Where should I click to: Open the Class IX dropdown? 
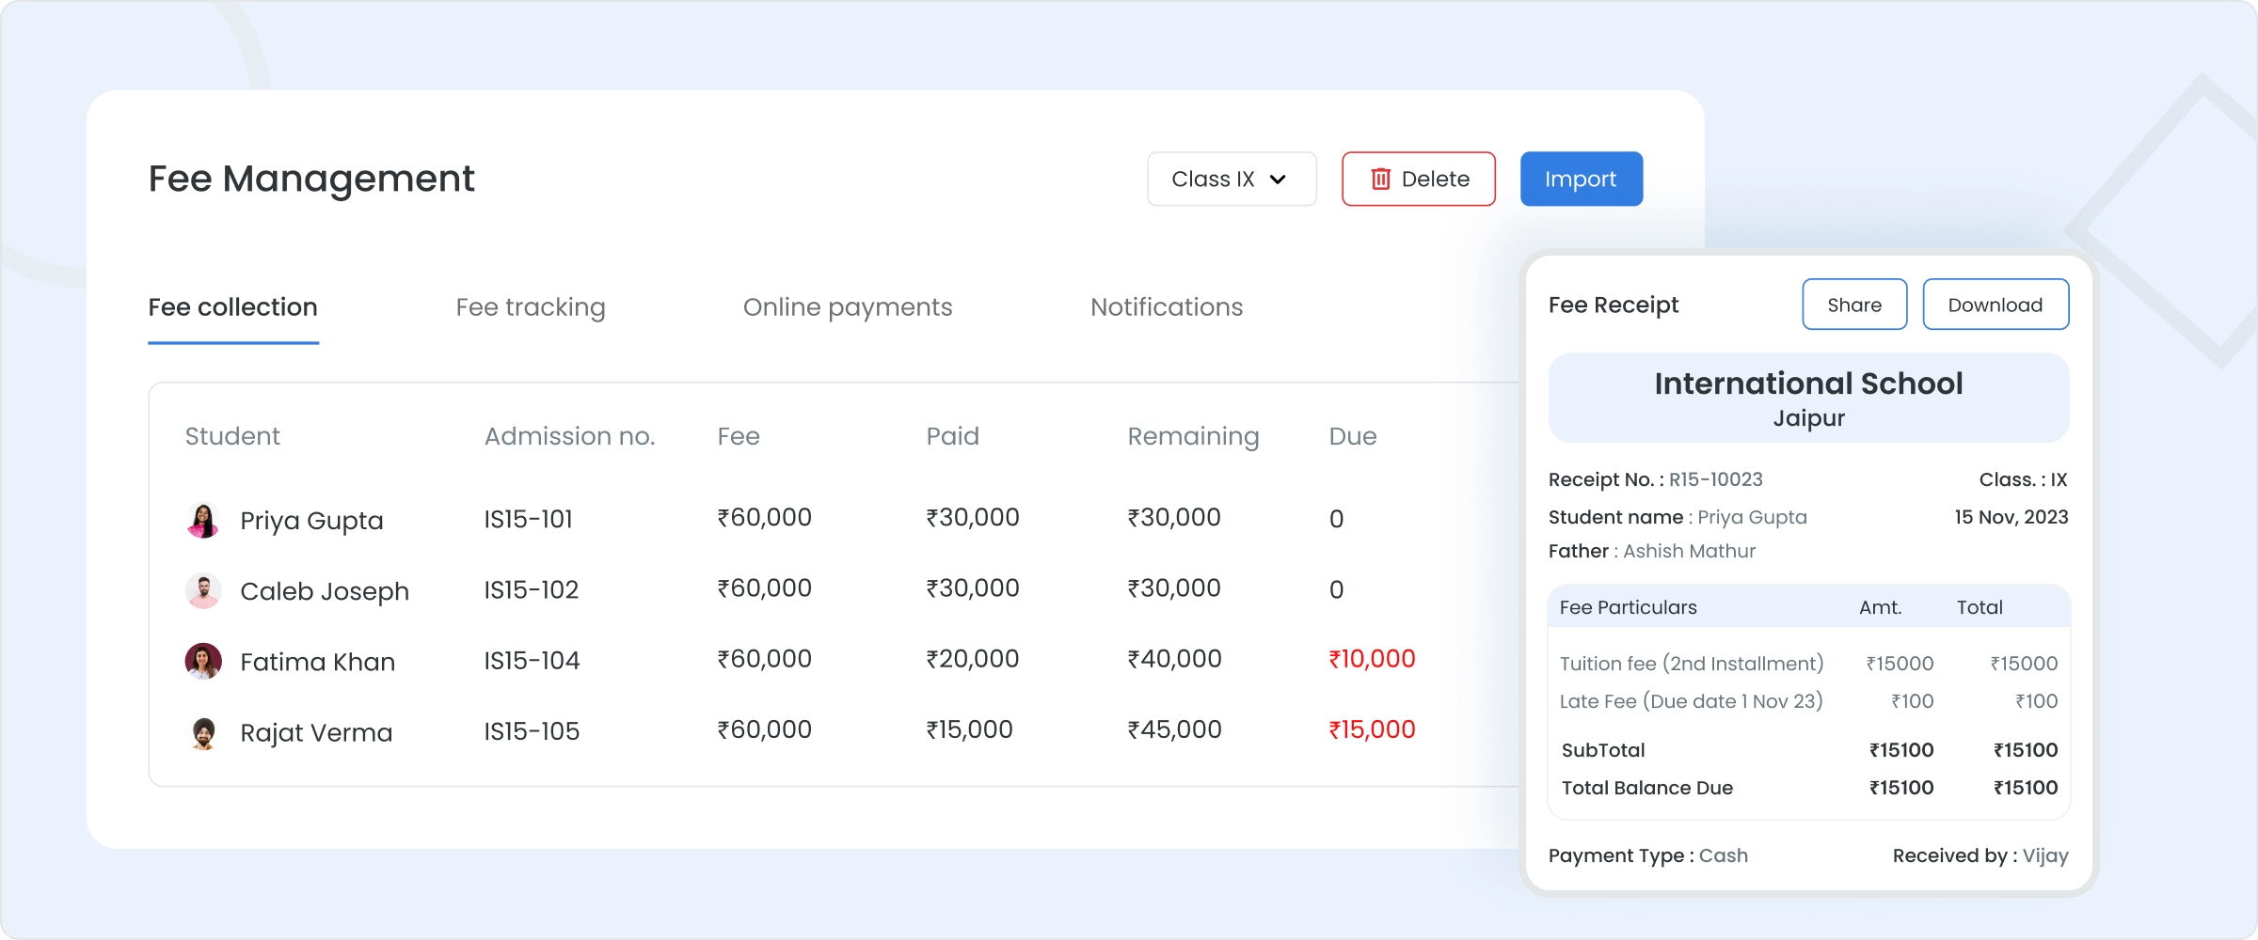[1231, 179]
